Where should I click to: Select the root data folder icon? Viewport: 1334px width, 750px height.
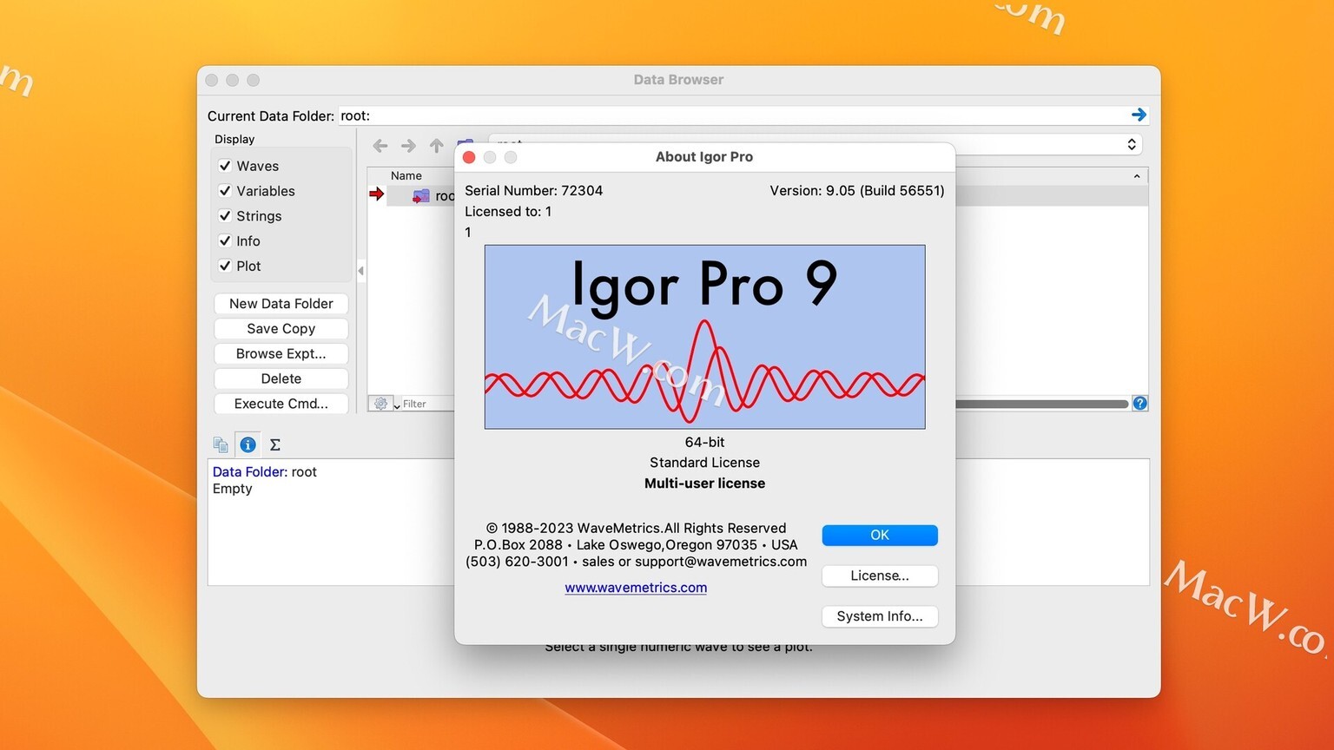420,196
